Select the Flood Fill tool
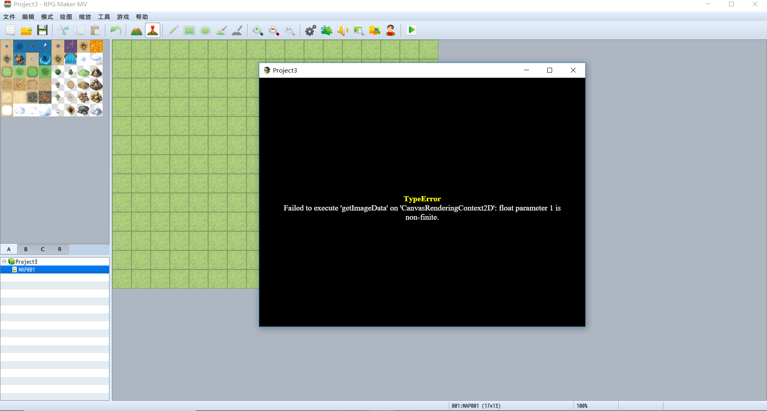 click(221, 30)
